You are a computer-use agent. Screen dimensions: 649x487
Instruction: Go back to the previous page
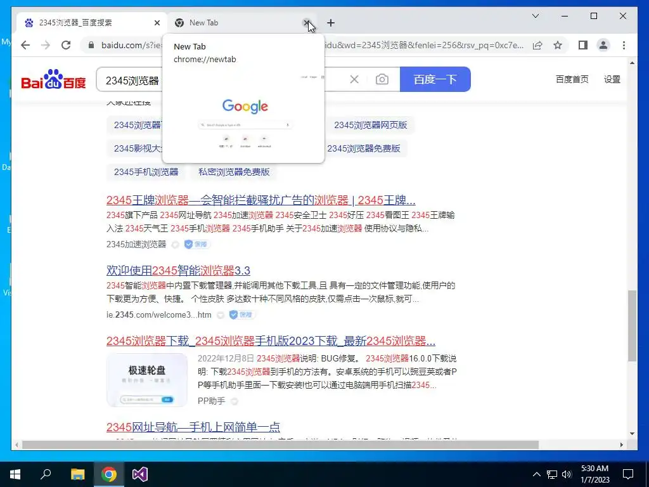tap(25, 45)
